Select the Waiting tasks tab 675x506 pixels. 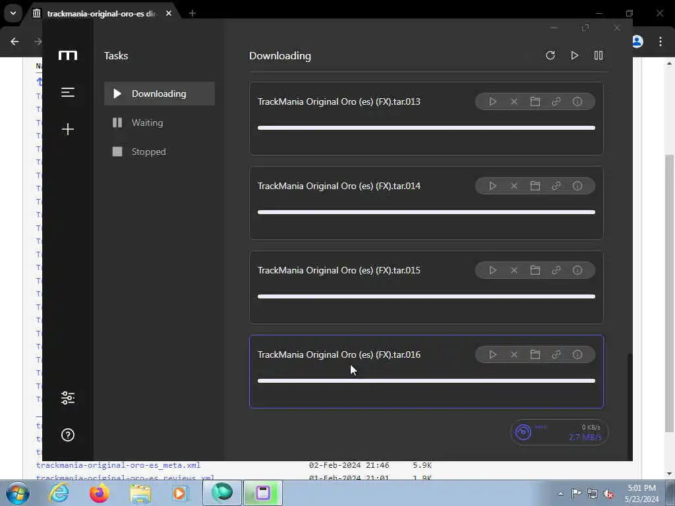tap(160, 123)
